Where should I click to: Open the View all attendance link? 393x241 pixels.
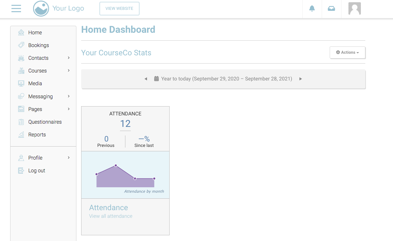coord(111,216)
